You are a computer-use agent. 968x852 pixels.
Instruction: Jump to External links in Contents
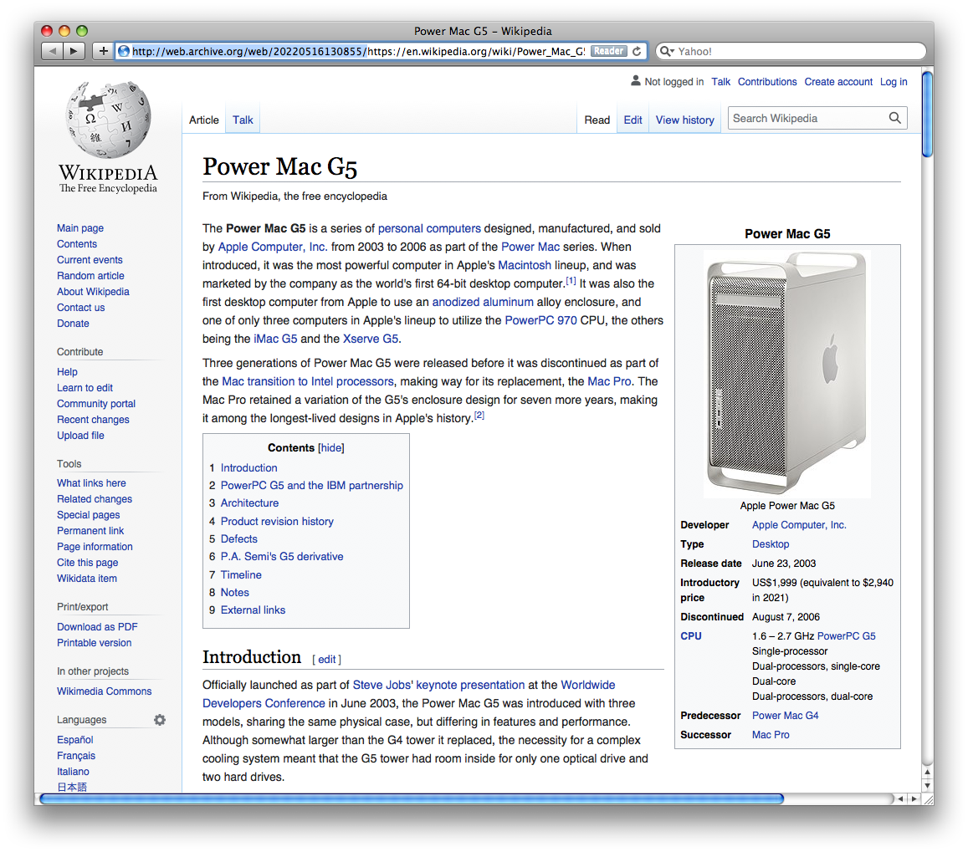(x=254, y=610)
